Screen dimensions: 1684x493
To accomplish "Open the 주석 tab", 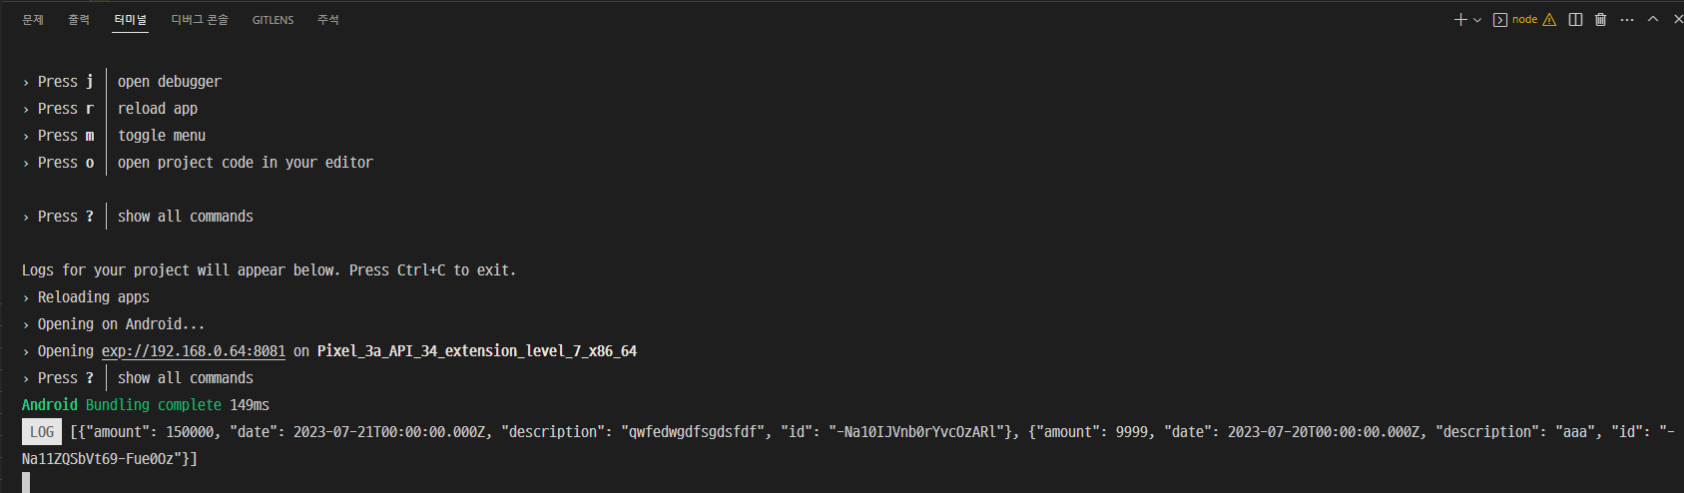I will [x=328, y=20].
